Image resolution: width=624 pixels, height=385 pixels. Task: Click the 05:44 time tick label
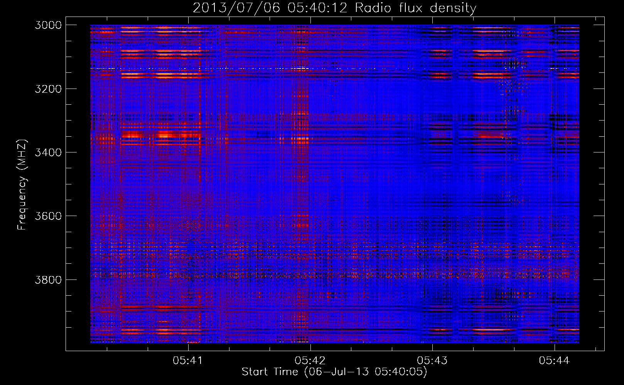tap(554, 361)
